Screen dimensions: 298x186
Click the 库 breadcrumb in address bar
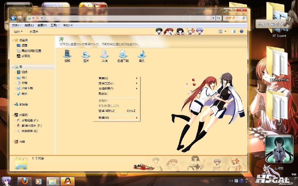pos(38,18)
